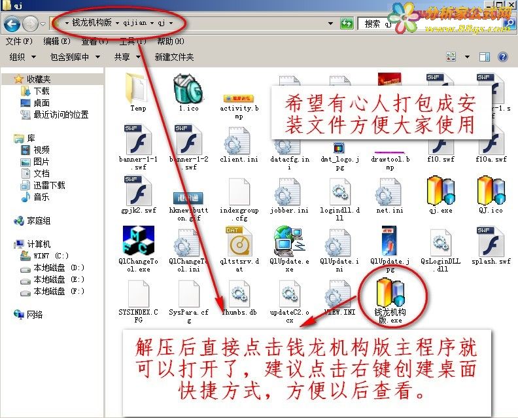Select QlChangeTool.exe program
The width and height of the screenshot is (518, 418).
(x=138, y=249)
